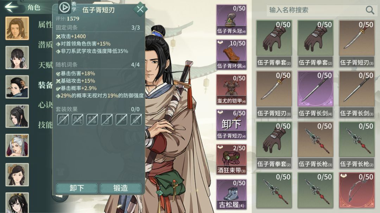Click the 锻造 forge button
The width and height of the screenshot is (380, 213).
click(121, 188)
